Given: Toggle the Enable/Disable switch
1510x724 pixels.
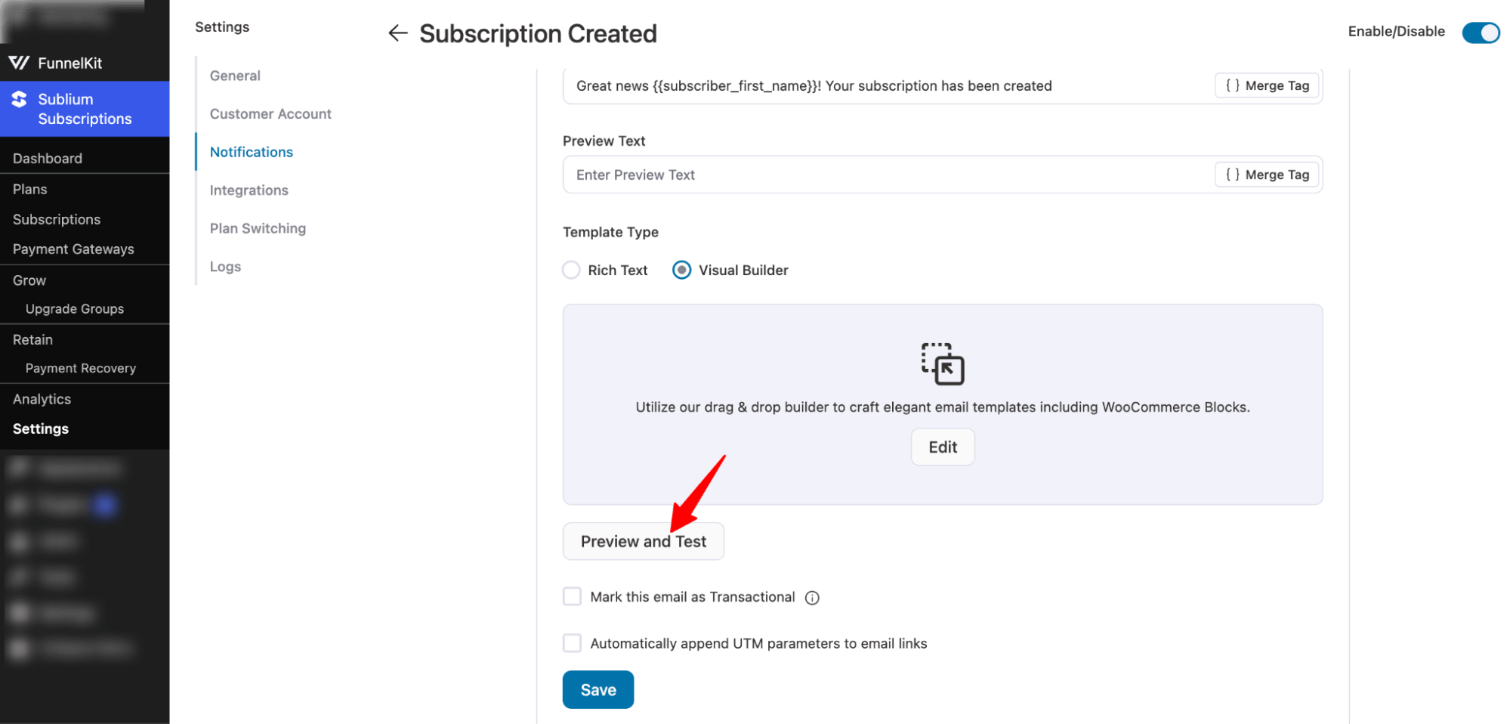Looking at the screenshot, I should pos(1480,32).
